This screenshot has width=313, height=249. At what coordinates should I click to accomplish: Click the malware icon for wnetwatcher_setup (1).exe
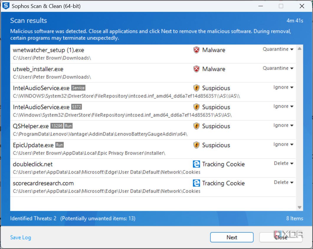[x=196, y=50]
